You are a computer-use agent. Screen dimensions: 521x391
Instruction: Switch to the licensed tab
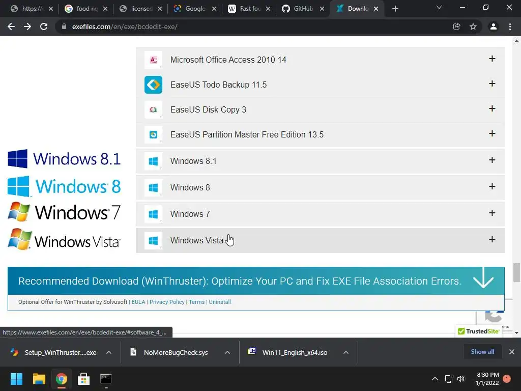click(x=141, y=9)
